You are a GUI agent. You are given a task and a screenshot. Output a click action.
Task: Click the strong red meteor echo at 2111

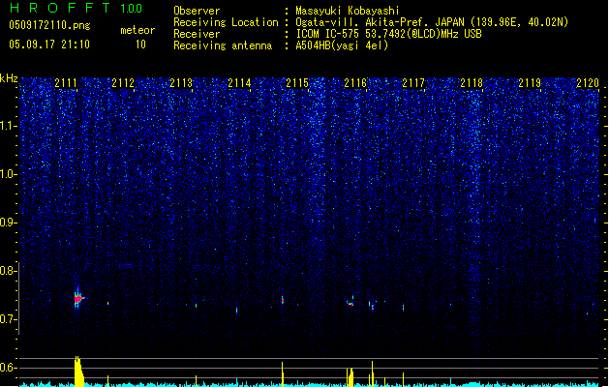pos(78,299)
